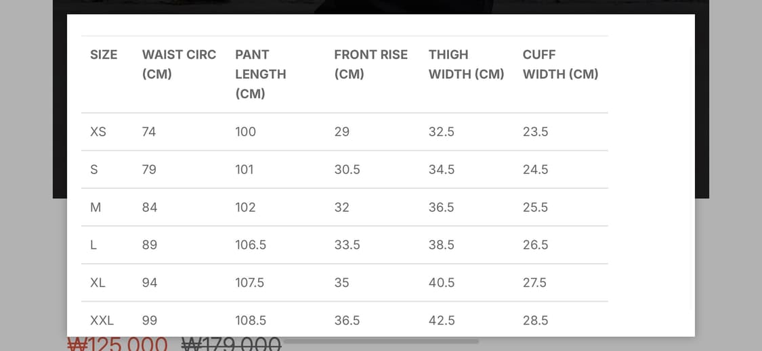Select the XXL size row label
Screen dimensions: 762x351
click(102, 321)
